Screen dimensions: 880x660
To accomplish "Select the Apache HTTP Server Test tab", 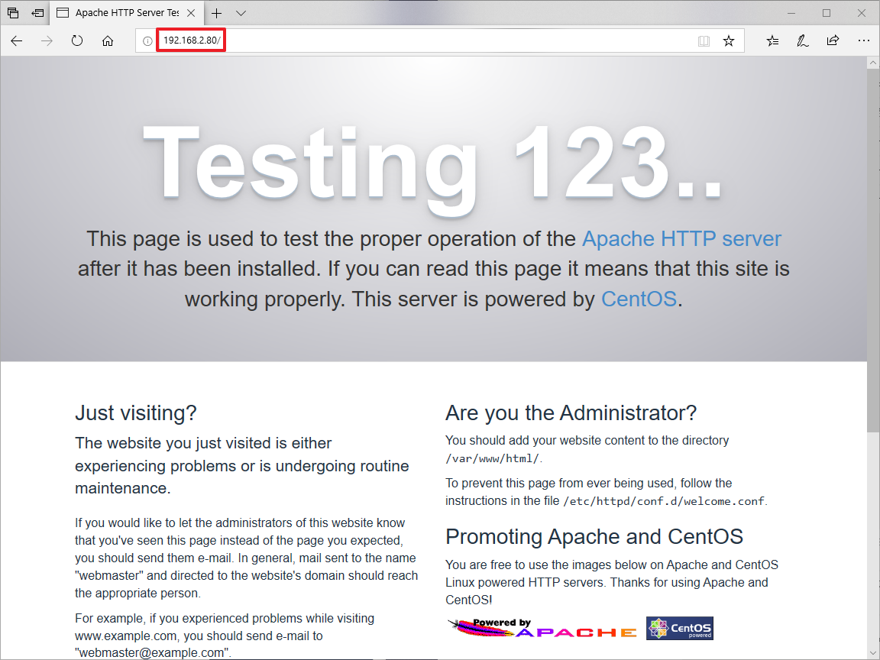I will click(127, 13).
